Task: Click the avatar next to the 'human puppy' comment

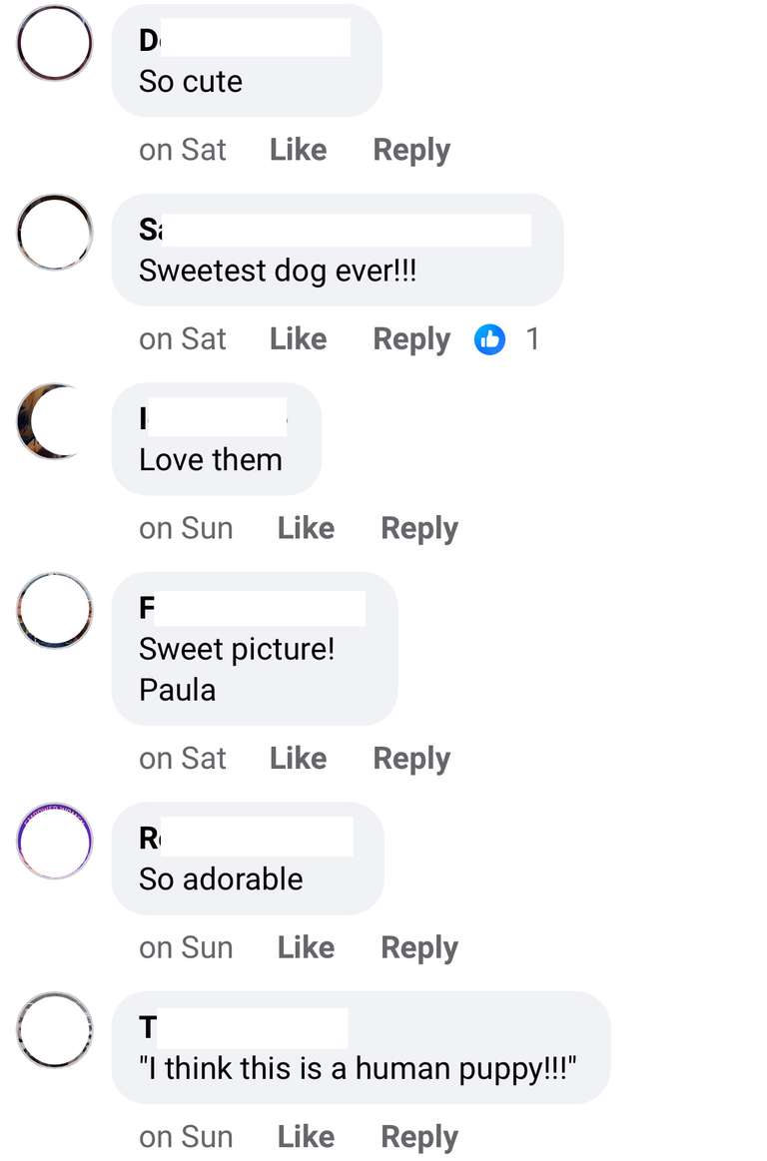Action: 54,1030
